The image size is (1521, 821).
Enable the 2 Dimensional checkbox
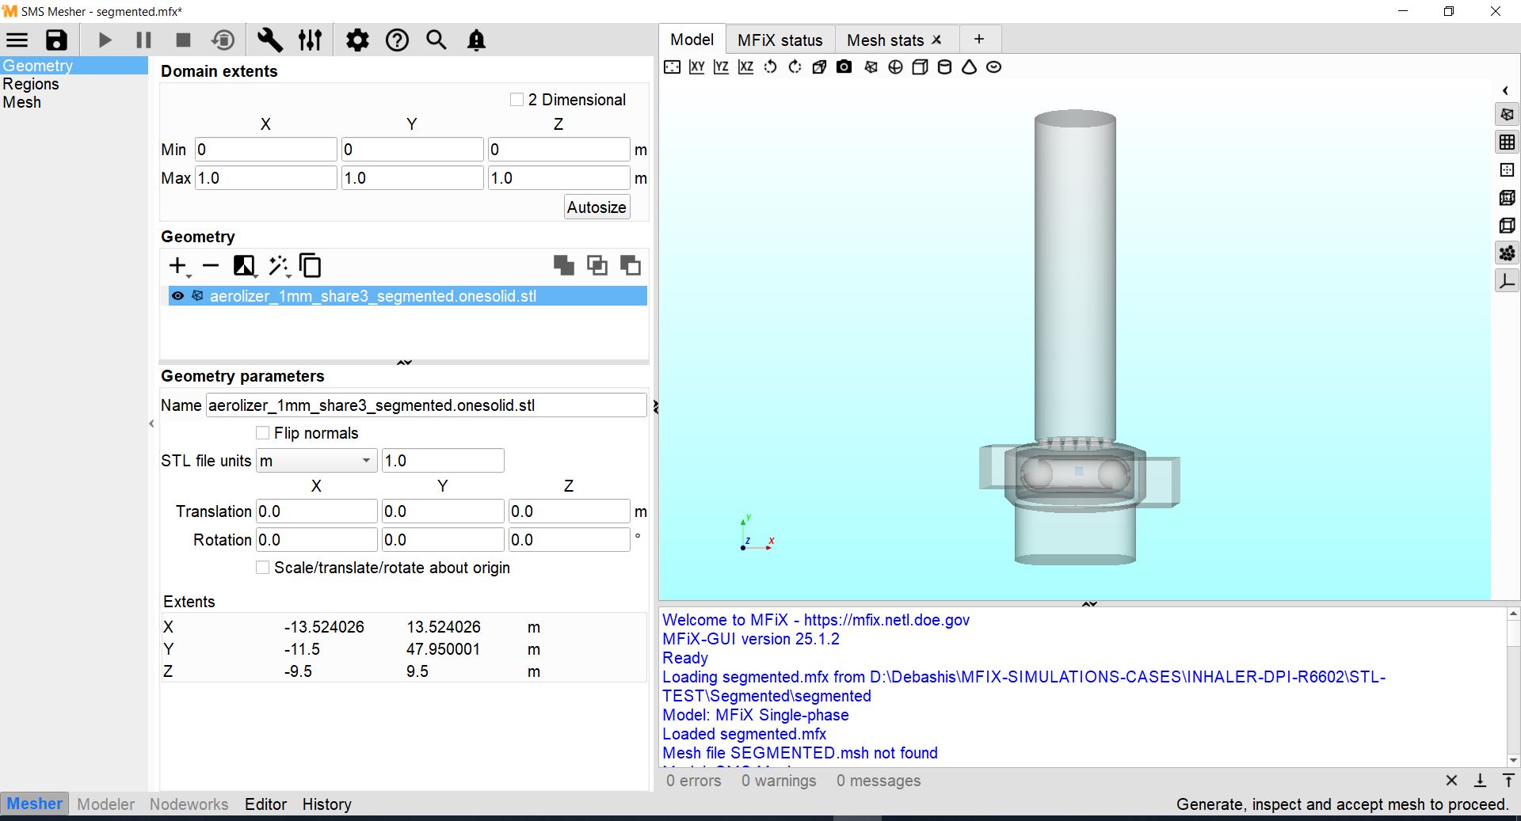tap(517, 100)
